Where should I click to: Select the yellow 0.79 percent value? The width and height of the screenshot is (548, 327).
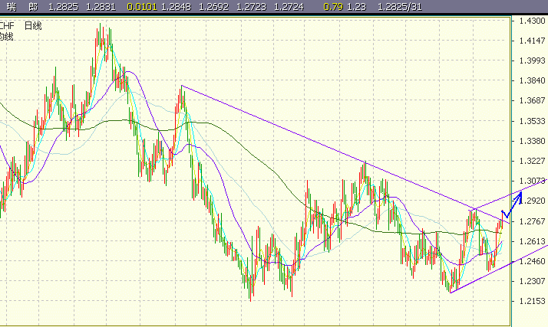(333, 7)
